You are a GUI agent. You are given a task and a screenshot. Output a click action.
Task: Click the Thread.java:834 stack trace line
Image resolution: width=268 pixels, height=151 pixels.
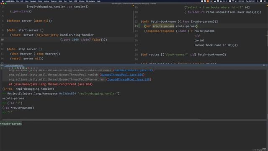click(51, 84)
